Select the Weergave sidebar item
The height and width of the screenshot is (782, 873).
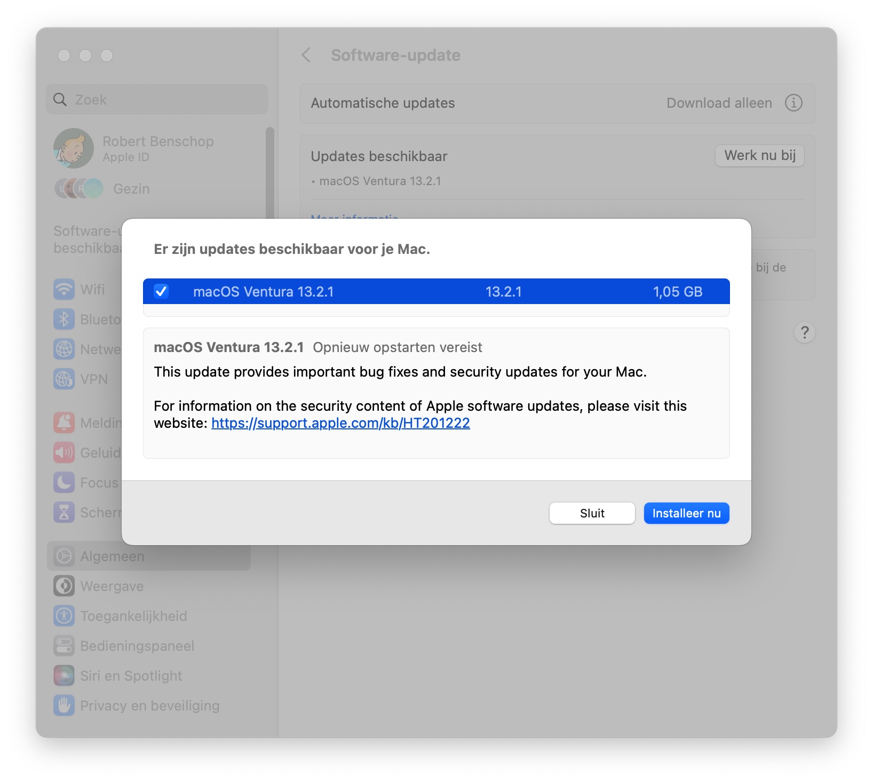coord(149,586)
